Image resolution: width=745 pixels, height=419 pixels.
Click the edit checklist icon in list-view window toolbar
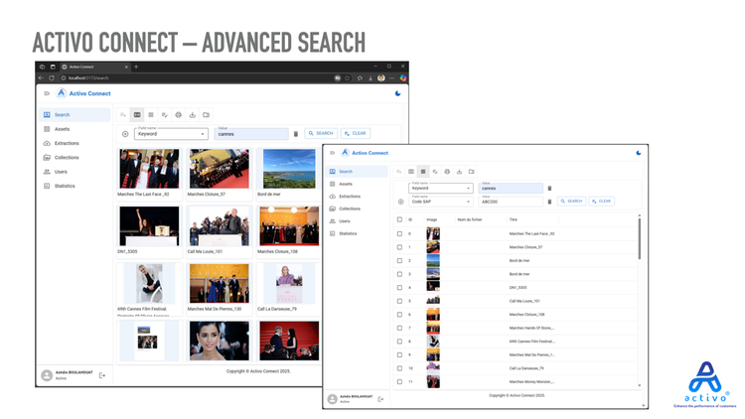(435, 172)
